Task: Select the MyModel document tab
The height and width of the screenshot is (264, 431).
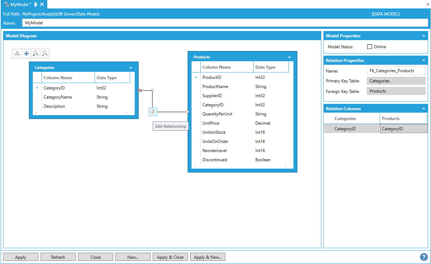Action: coord(19,4)
